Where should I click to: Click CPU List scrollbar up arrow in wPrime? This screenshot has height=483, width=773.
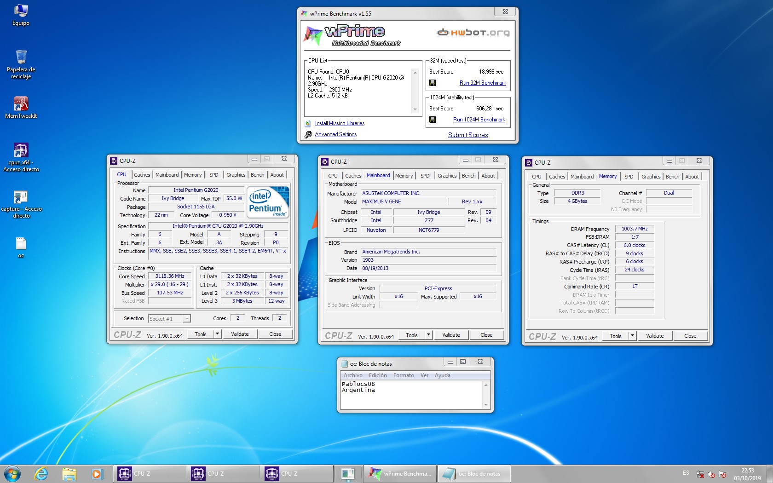coord(415,73)
